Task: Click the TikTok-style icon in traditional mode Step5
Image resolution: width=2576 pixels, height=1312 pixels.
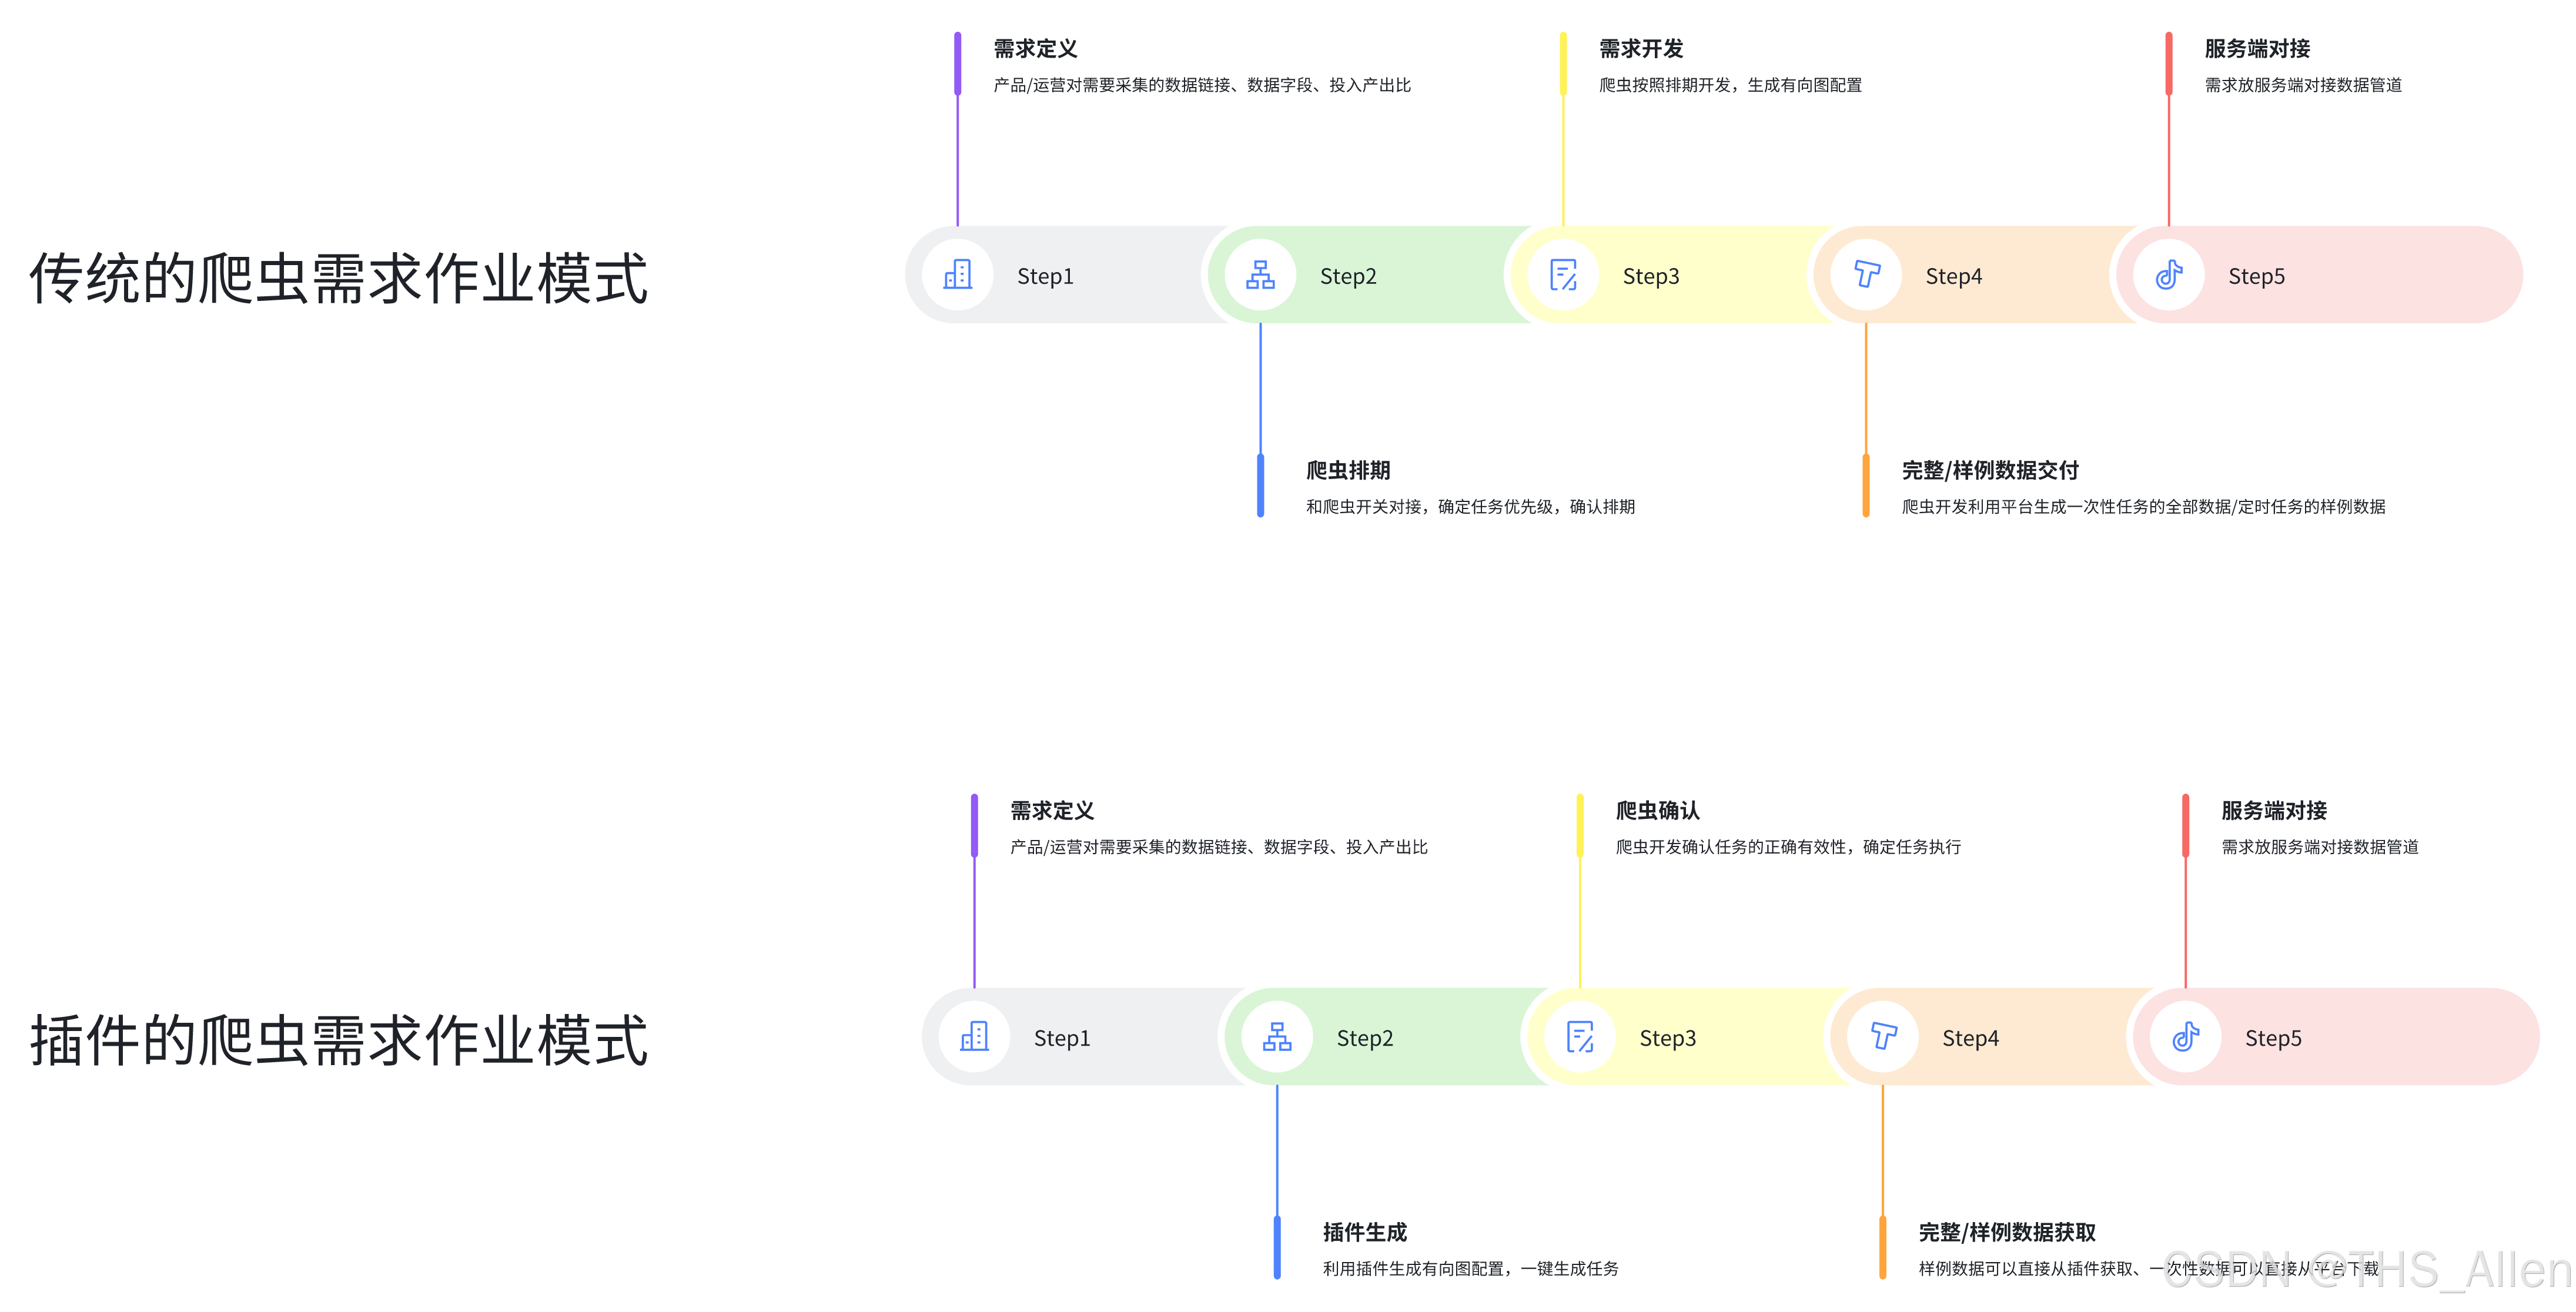Action: [2168, 275]
